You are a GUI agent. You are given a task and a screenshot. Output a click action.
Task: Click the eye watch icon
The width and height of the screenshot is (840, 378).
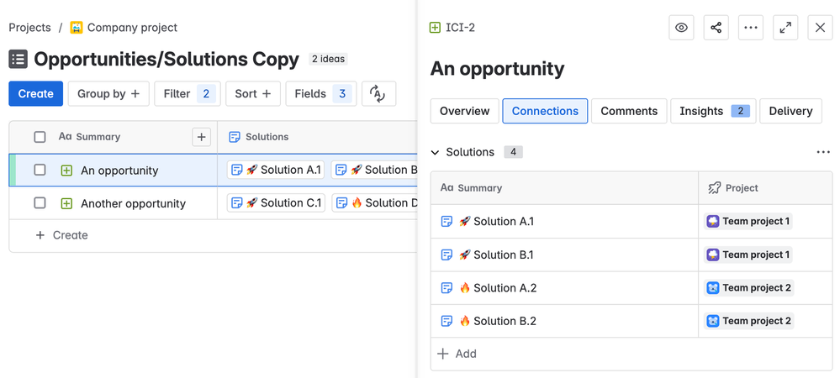pyautogui.click(x=681, y=28)
